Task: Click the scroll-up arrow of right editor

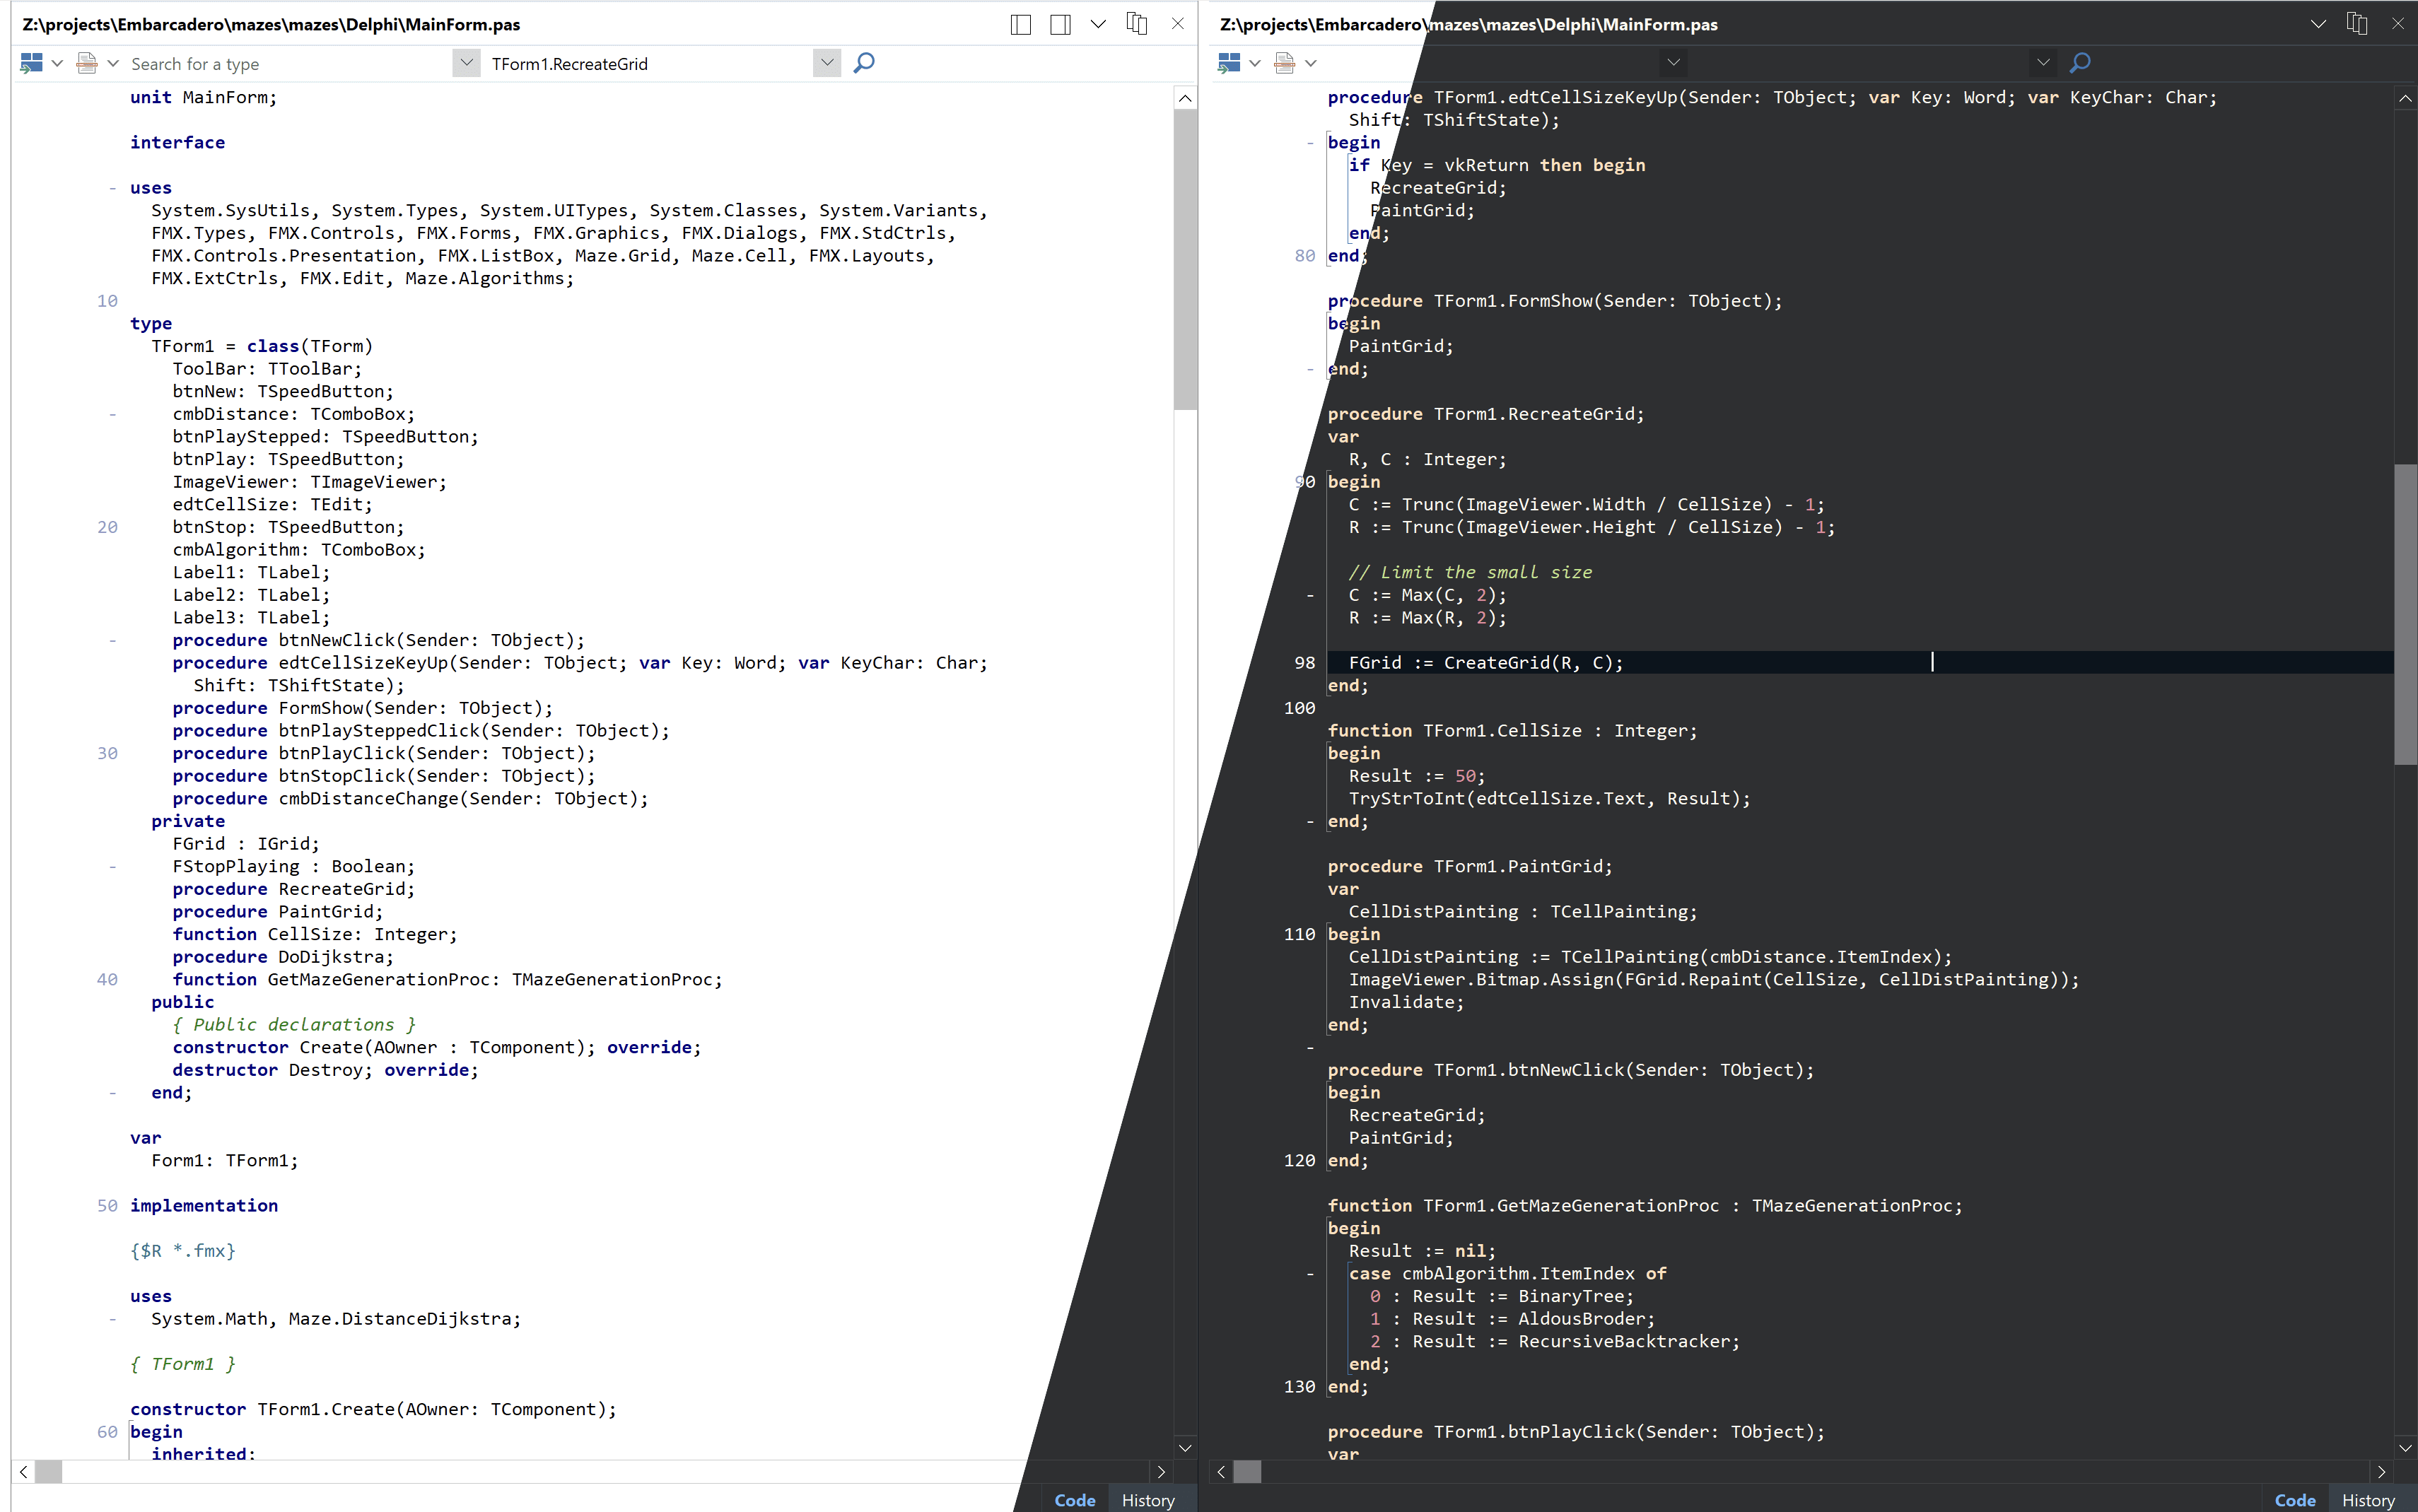Action: tap(2406, 98)
